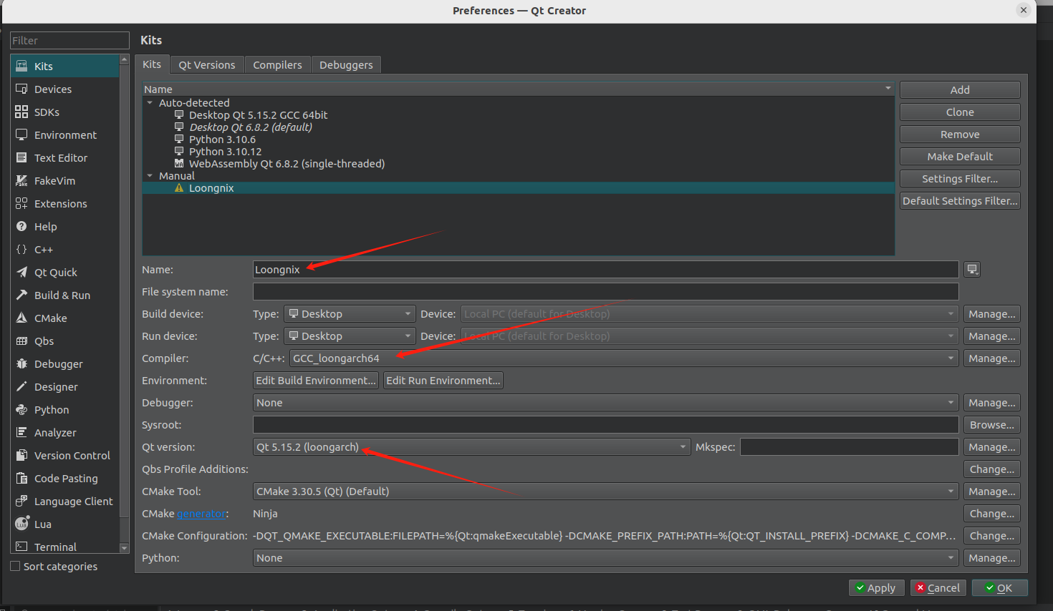
Task: Click the kit Name input field
Action: 606,269
